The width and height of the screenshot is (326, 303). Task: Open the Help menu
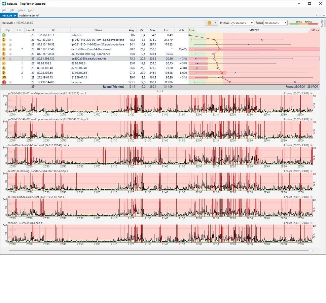[x=31, y=10]
